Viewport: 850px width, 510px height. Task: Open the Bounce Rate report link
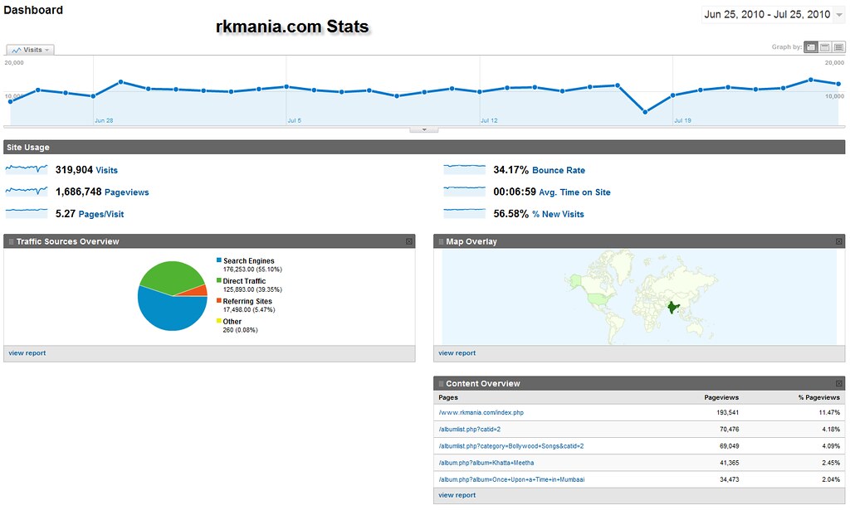tap(559, 170)
